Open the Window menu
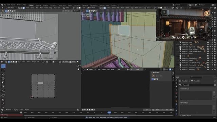217x122 pixels. pyautogui.click(x=19, y=5)
